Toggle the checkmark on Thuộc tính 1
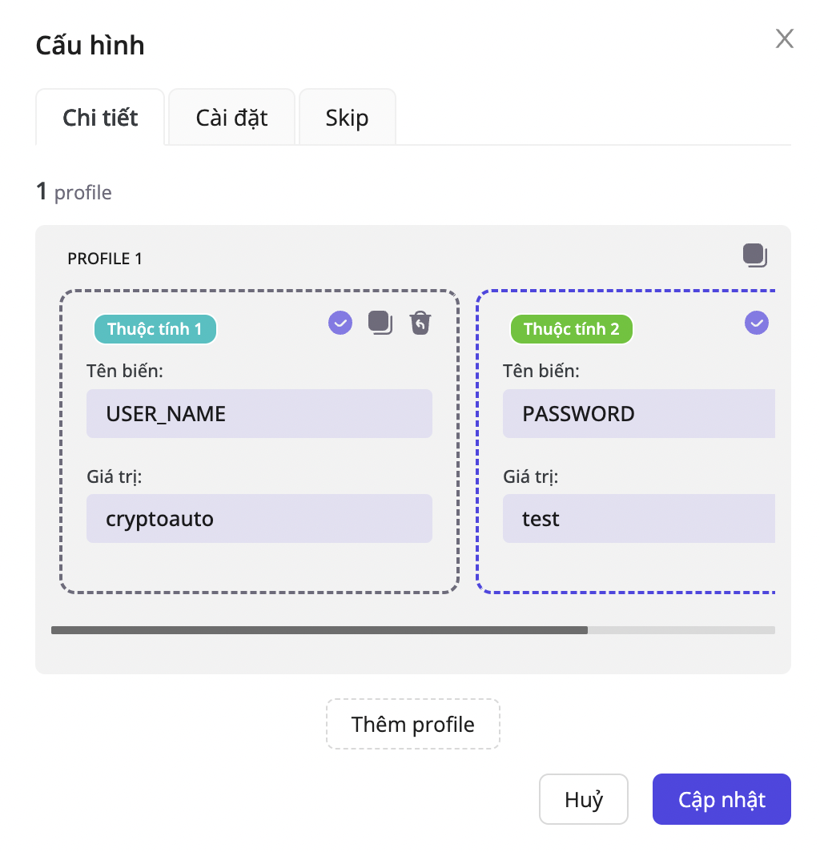The width and height of the screenshot is (820, 852). tap(340, 323)
